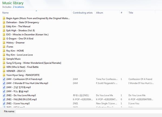The width and height of the screenshot is (162, 117).
Task: Click the title cell 'I Wonder If You Hurt Li...'
Action: [141, 83]
